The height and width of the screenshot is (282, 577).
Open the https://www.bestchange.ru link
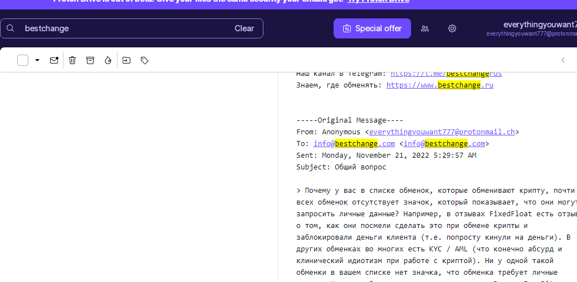(x=440, y=85)
